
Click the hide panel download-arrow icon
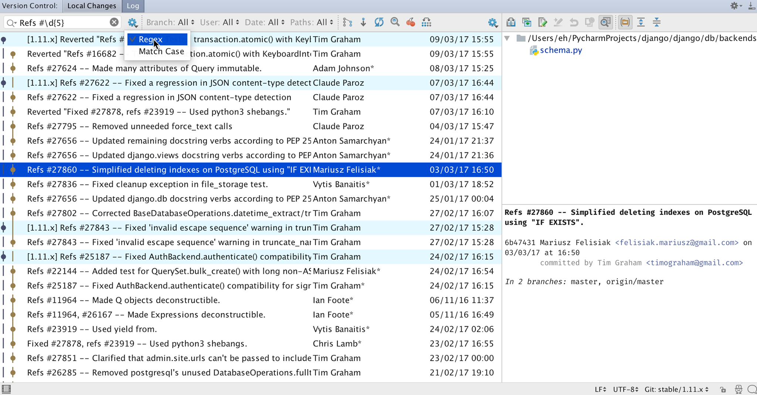[751, 6]
